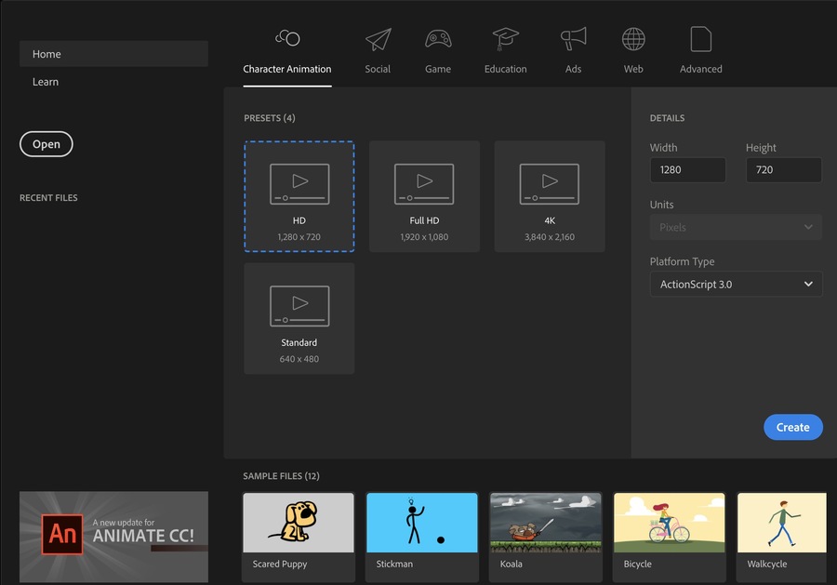Click the '1,920 x 1,080' preset dimensions text

[424, 237]
